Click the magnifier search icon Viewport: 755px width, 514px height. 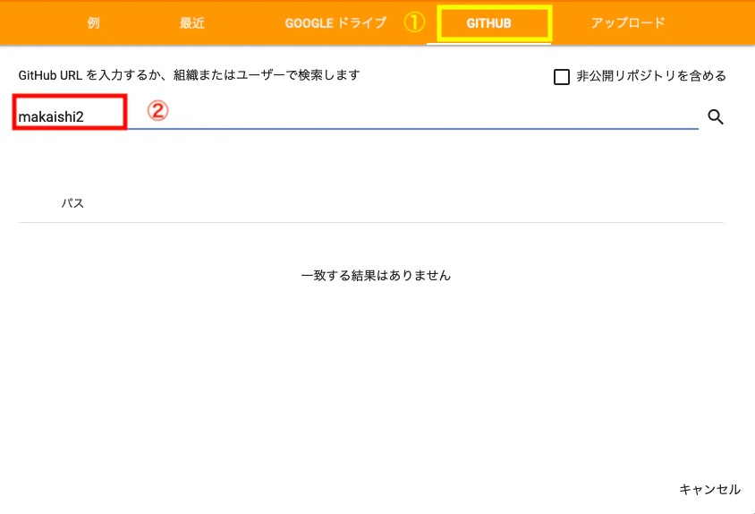716,116
